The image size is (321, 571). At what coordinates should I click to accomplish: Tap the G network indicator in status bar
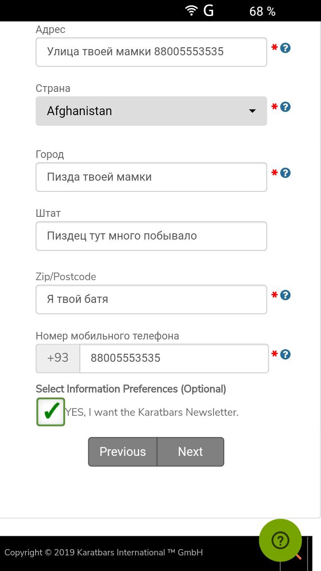coord(208,10)
